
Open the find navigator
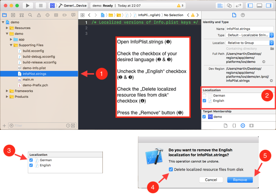(x=30, y=15)
